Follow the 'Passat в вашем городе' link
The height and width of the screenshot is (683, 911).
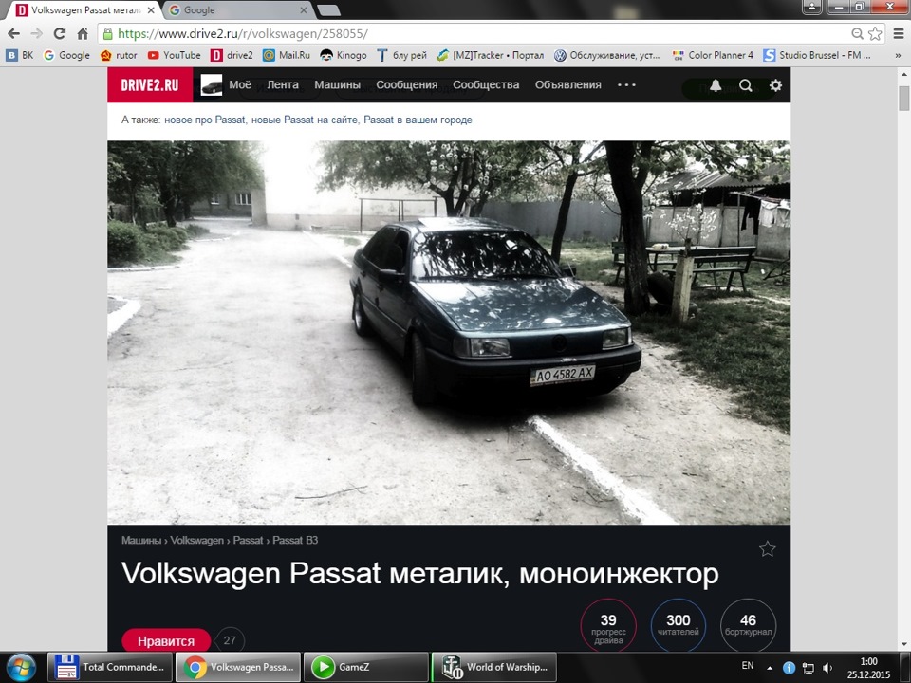click(x=418, y=120)
